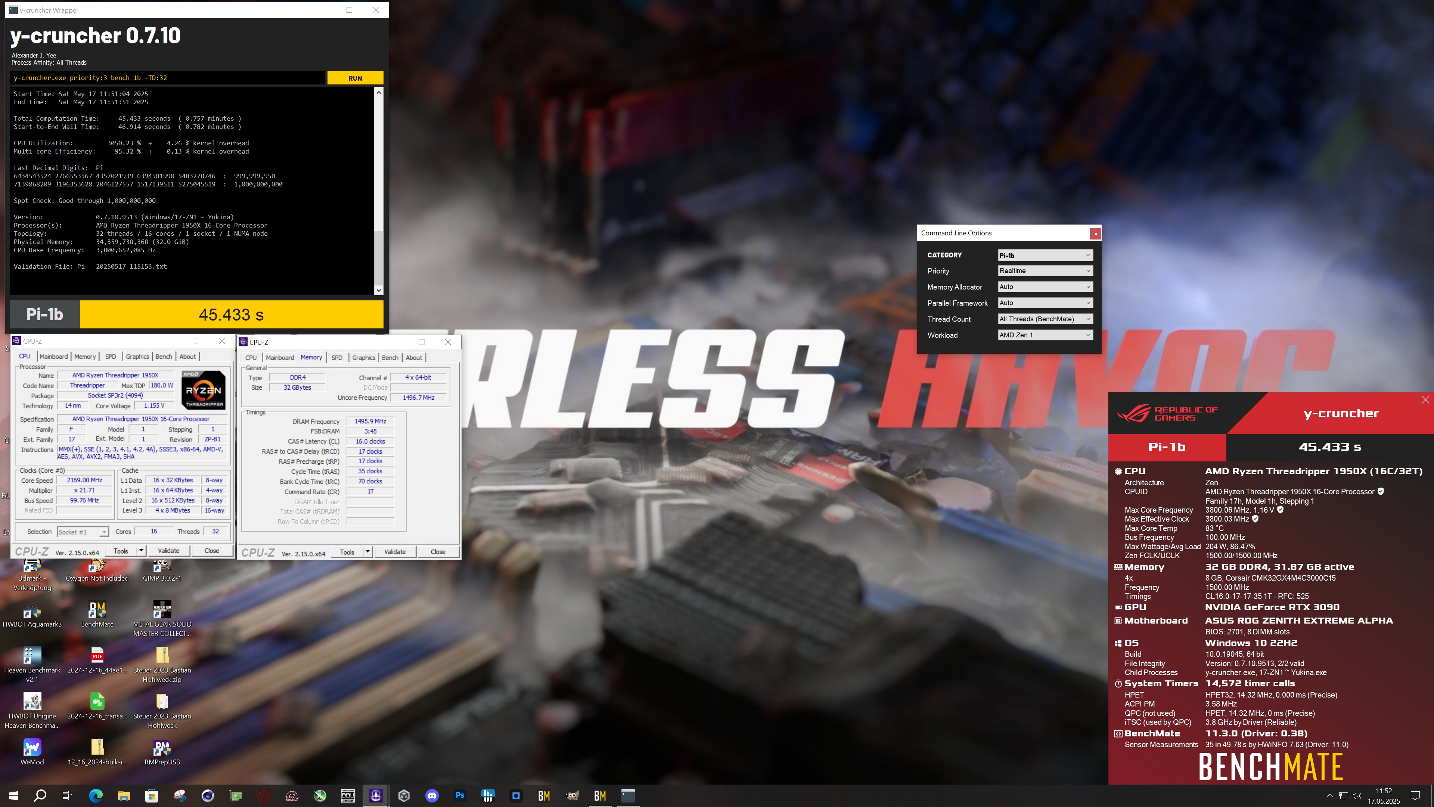Image resolution: width=1434 pixels, height=807 pixels.
Task: Click the y-cruncher output scrollbar down arrow
Action: coord(379,290)
